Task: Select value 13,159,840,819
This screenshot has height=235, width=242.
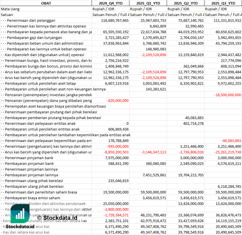Action: 191,55
